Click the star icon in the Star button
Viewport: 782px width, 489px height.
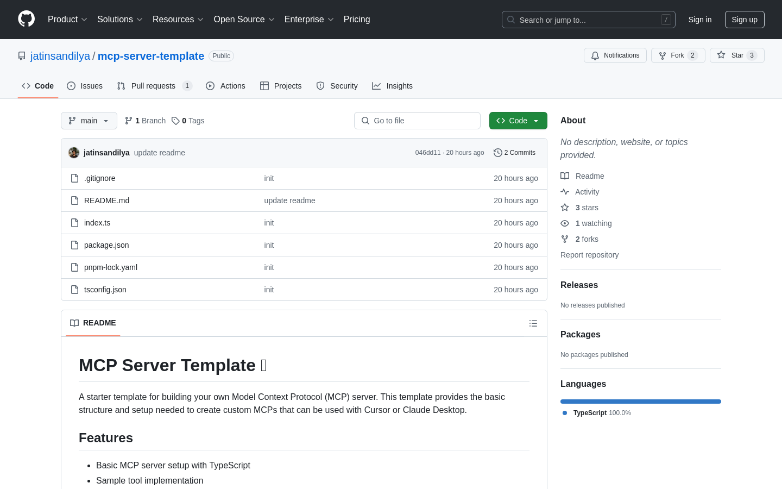pyautogui.click(x=721, y=55)
